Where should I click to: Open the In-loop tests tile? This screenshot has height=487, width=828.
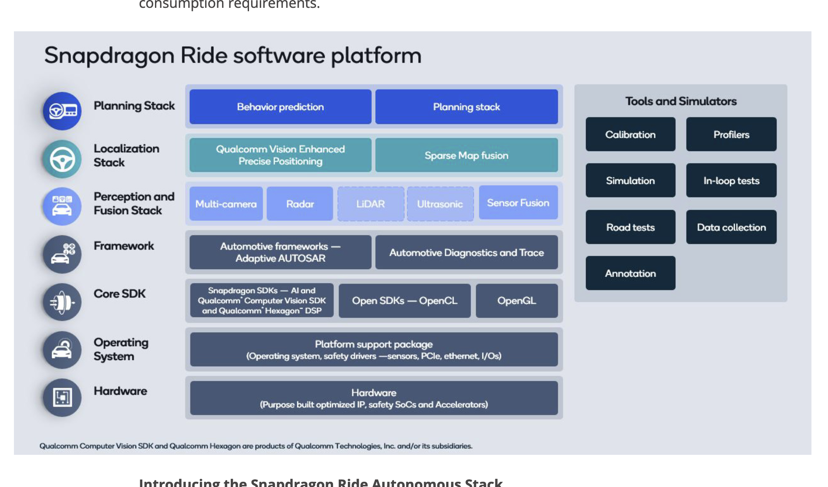[x=731, y=180]
